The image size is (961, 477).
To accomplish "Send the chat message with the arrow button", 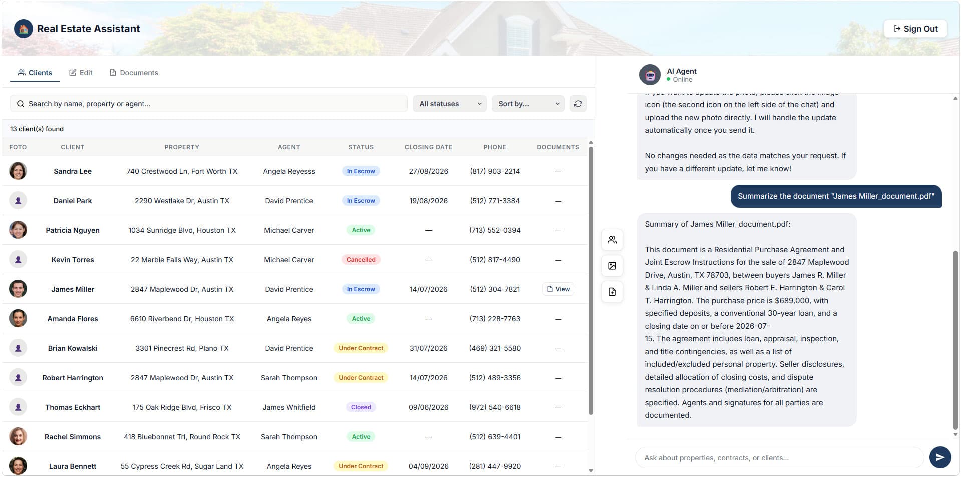I will point(940,457).
